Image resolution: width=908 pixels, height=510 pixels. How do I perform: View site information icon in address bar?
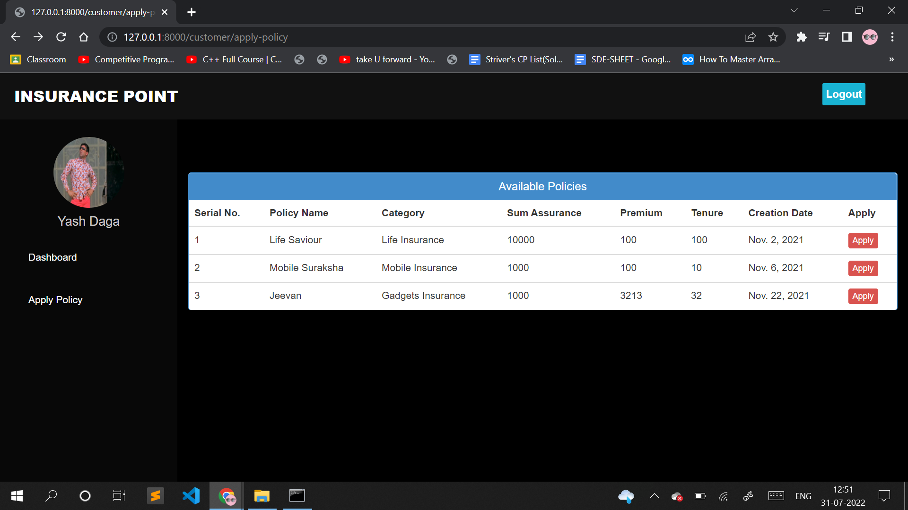click(112, 37)
